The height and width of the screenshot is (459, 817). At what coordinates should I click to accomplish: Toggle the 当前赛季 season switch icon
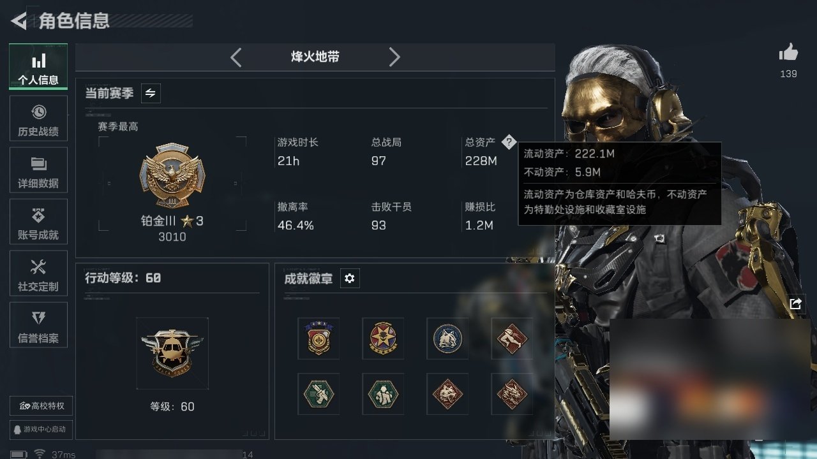[x=151, y=93]
